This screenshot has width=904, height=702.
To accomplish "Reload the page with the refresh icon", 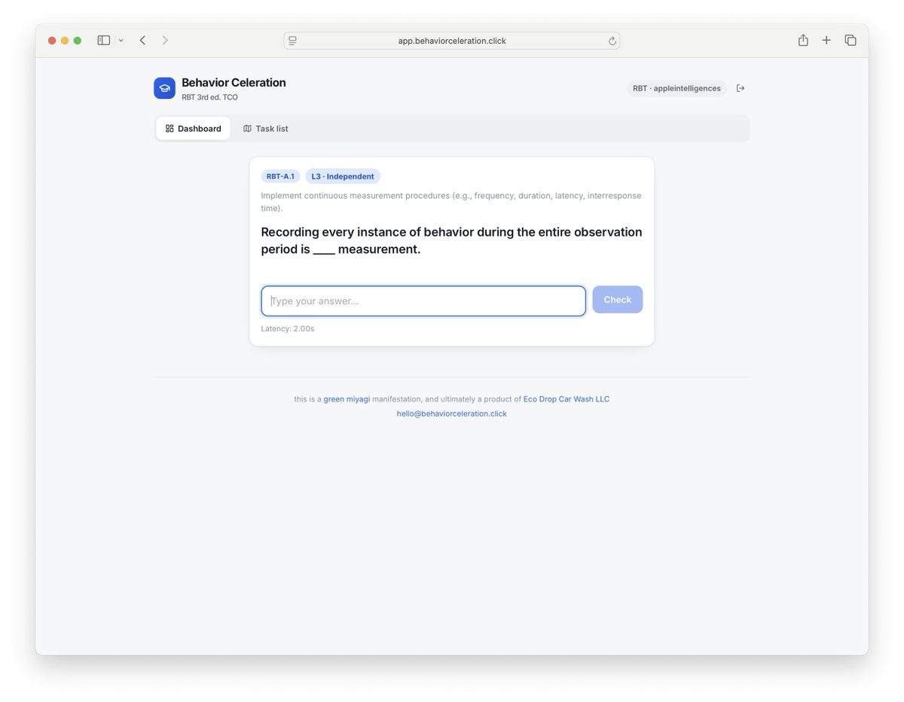I will point(612,41).
